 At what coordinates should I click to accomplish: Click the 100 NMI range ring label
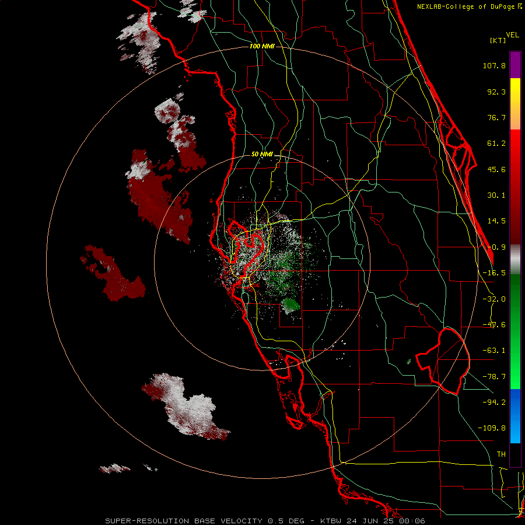coord(262,46)
